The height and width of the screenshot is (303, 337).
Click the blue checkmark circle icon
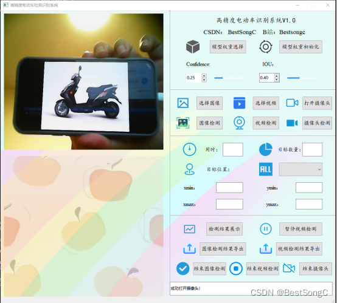183,268
